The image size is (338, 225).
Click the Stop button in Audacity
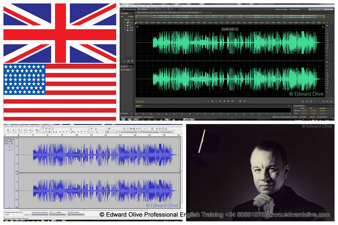tap(20, 130)
